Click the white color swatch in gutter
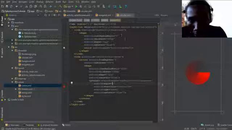This screenshot has height=130, width=232. (64, 48)
